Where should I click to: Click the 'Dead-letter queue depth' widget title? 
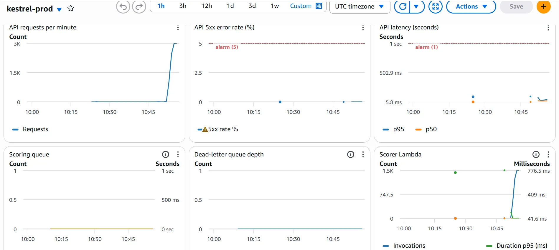(229, 154)
